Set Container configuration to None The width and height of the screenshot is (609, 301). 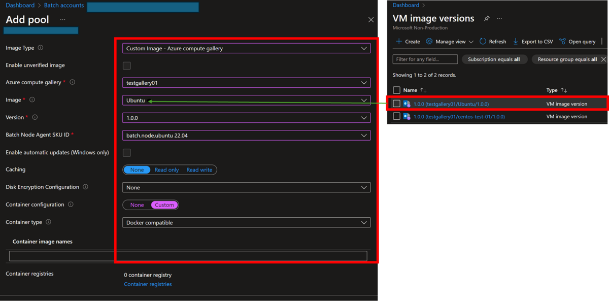click(137, 205)
